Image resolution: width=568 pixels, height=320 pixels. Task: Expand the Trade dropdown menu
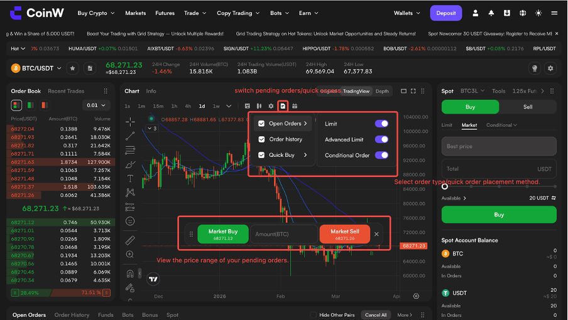195,13
